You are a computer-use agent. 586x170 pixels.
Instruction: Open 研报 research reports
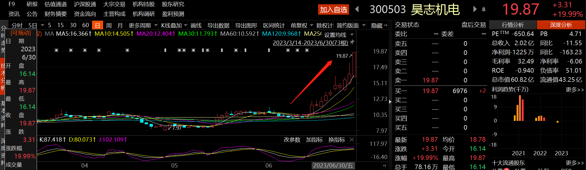pyautogui.click(x=32, y=4)
